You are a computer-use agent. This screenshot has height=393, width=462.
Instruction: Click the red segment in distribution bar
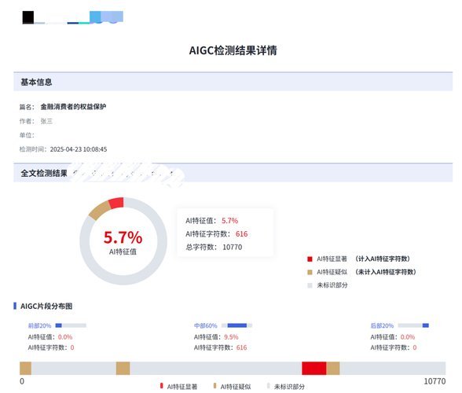[314, 368]
